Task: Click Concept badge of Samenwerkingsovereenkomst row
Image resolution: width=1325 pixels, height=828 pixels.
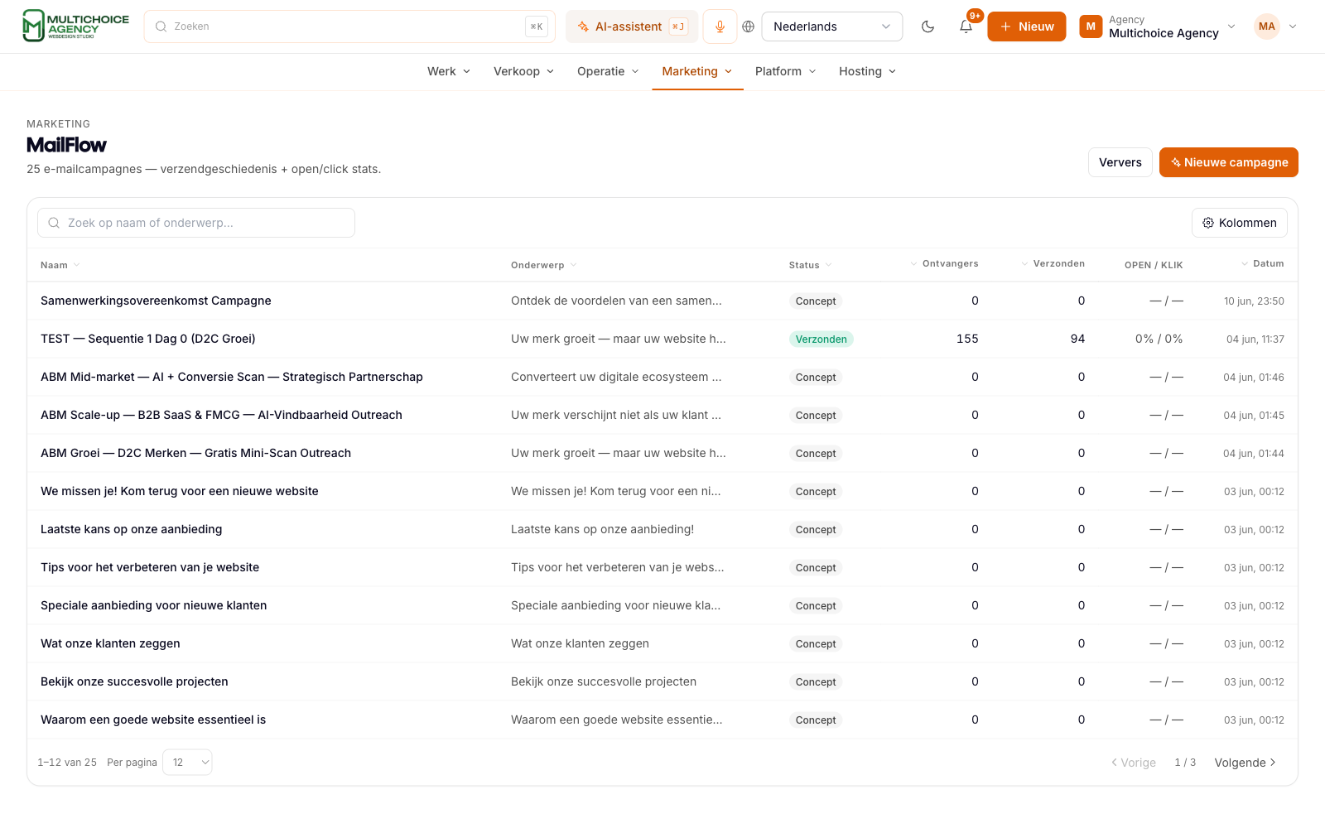Action: (x=816, y=301)
